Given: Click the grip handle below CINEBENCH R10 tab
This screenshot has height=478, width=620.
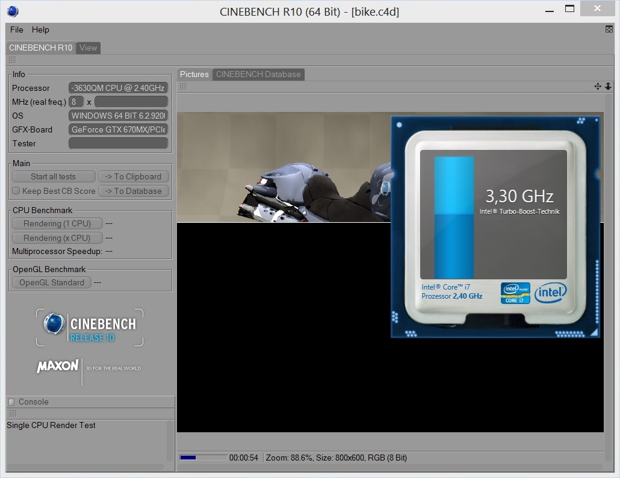Looking at the screenshot, I should point(12,60).
